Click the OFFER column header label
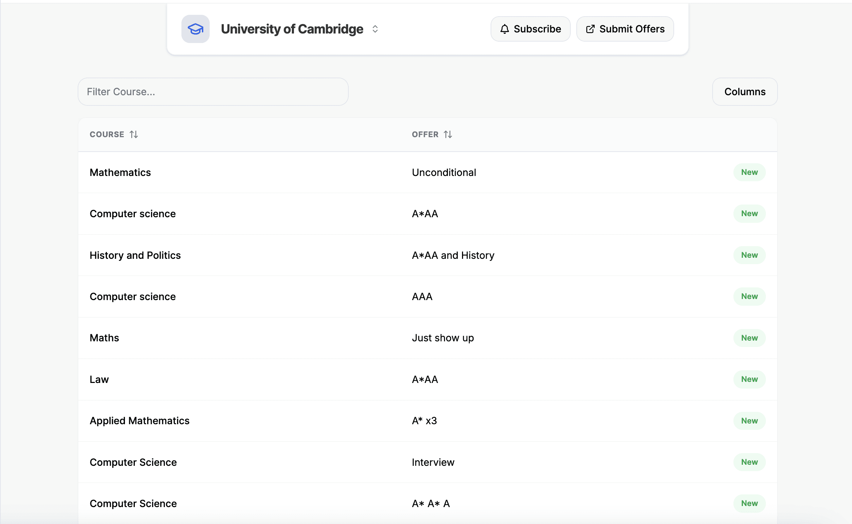This screenshot has width=852, height=524. [x=425, y=134]
